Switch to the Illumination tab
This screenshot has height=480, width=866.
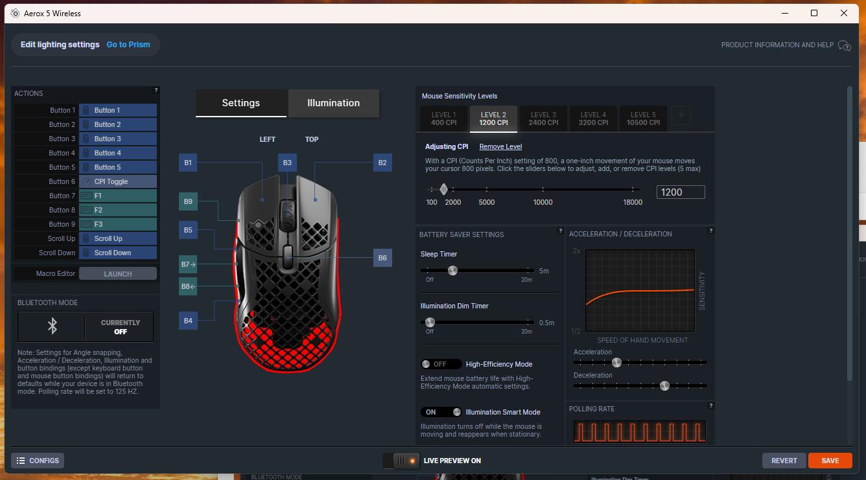click(333, 103)
